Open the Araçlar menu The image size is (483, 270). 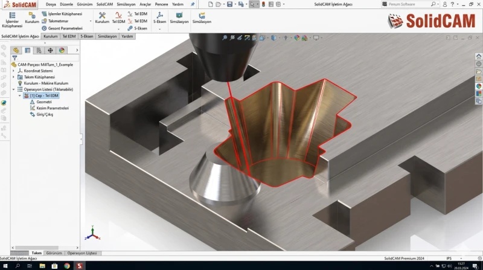145,4
